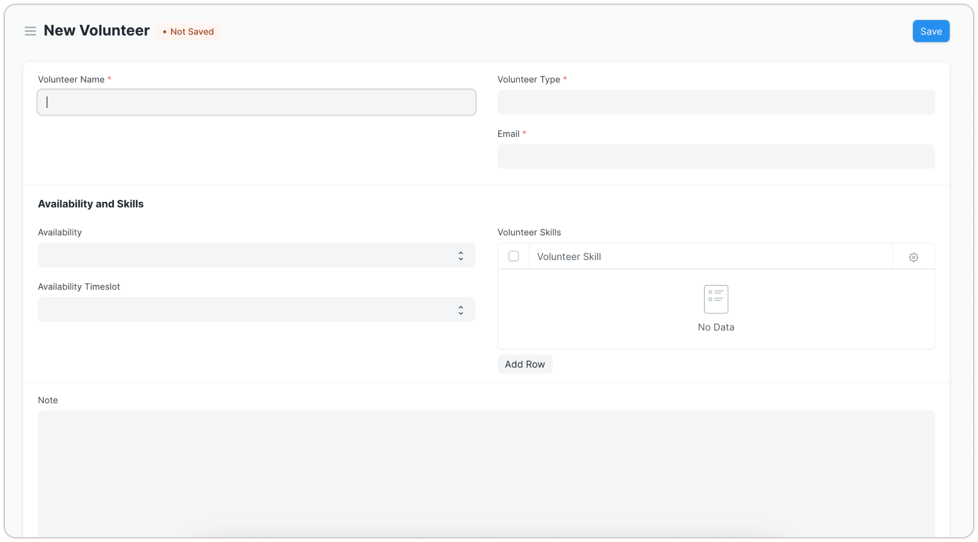Expand the Availability Timeslot select

[x=256, y=310]
